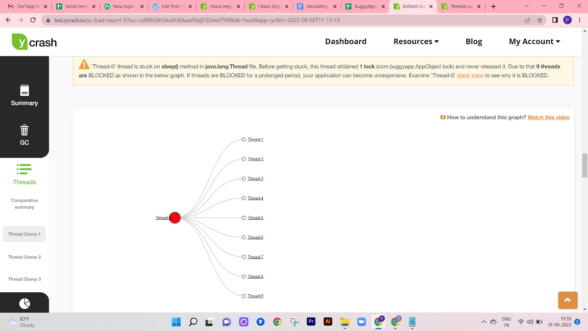
Task: Open Chrome three-dot menu
Action: [x=579, y=21]
